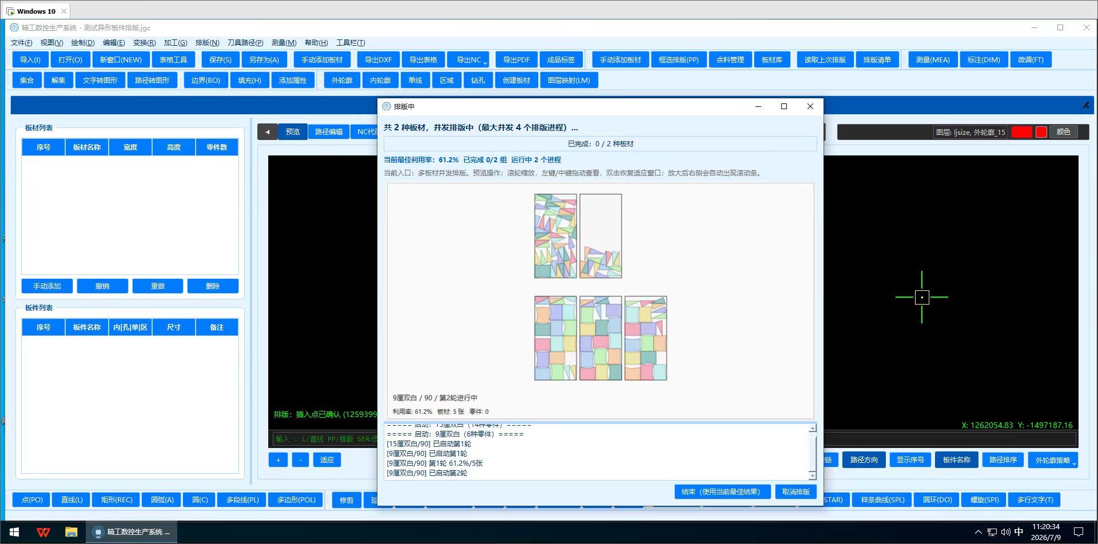Click the second nesting preview thumbnail in top row
1098x544 pixels.
point(600,236)
